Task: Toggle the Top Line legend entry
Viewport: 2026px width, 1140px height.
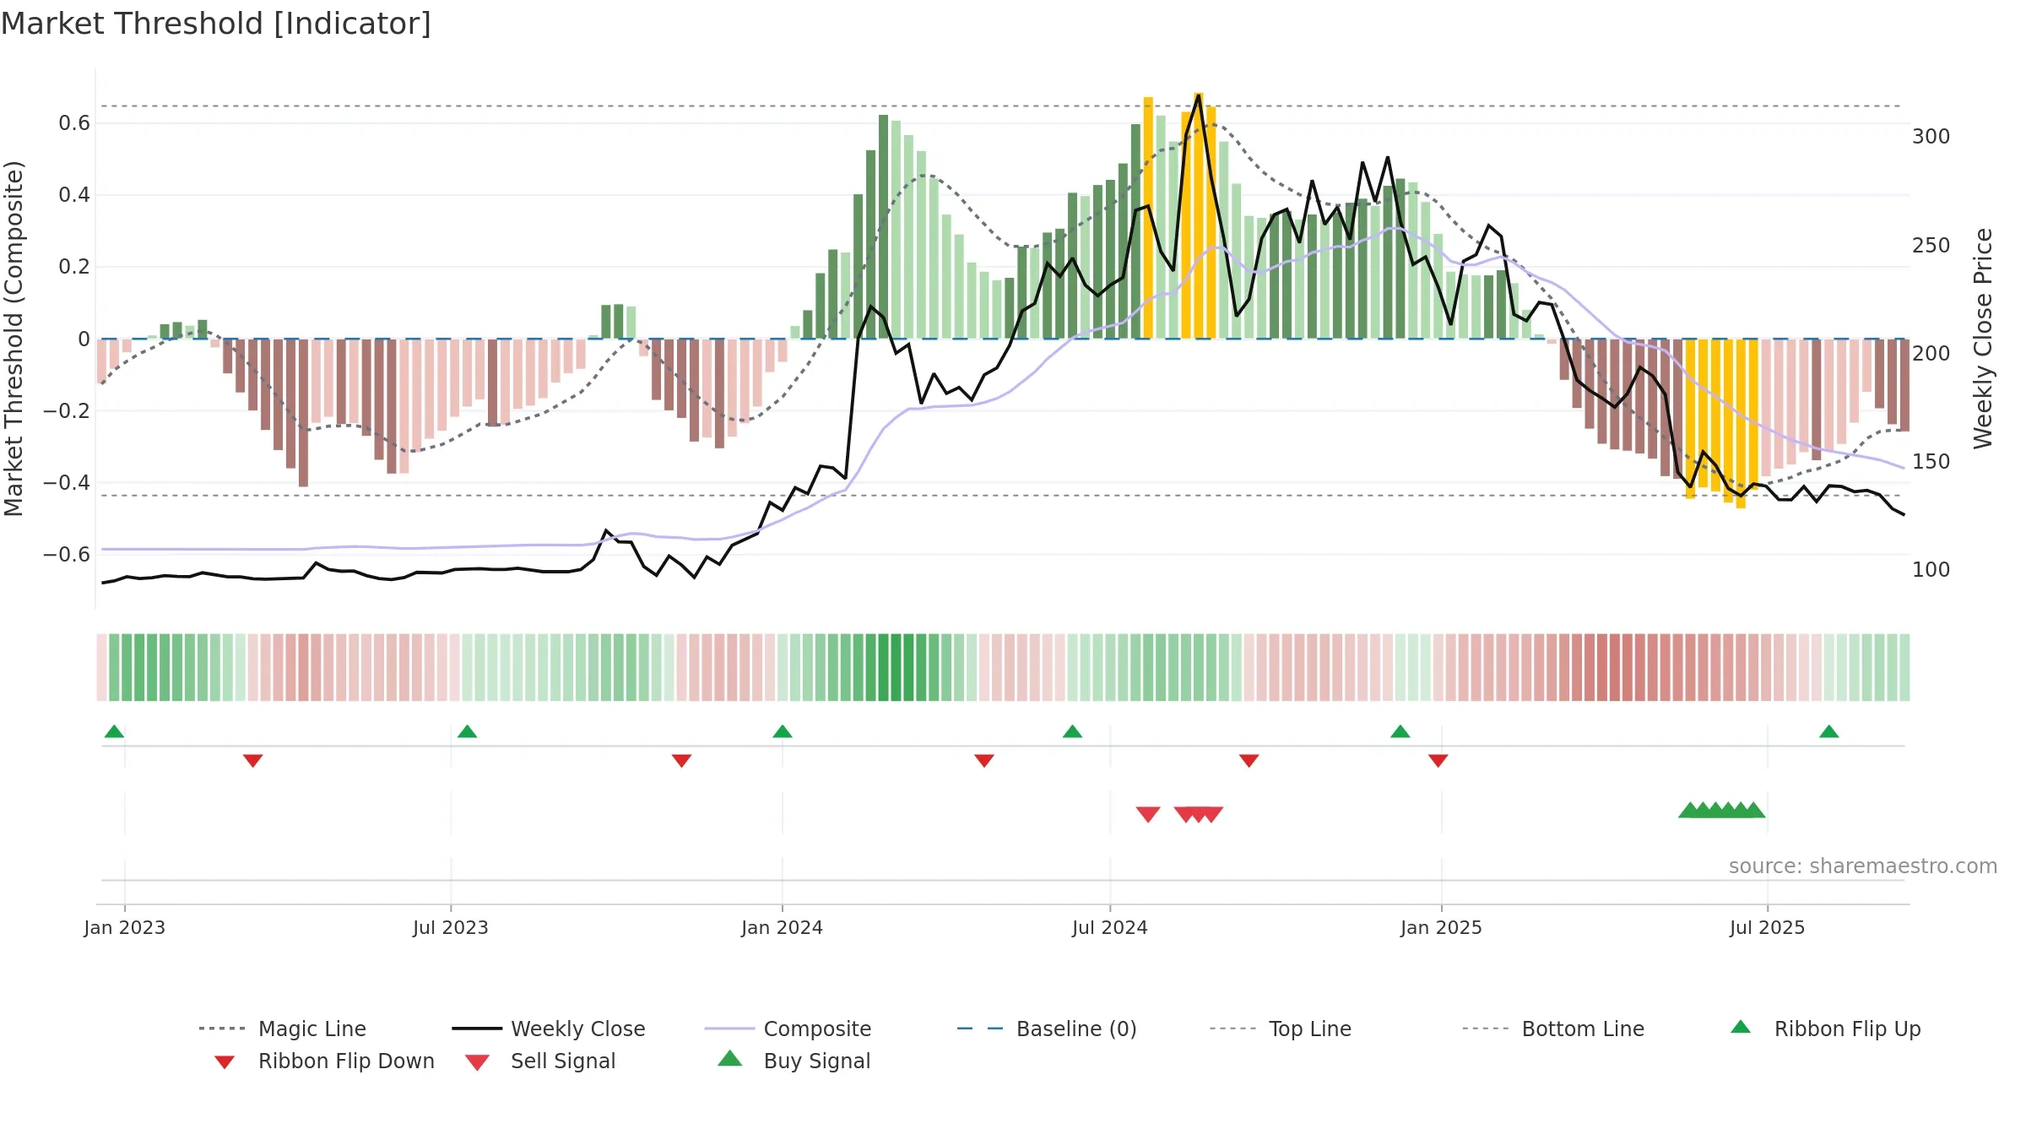Action: tap(1280, 1029)
